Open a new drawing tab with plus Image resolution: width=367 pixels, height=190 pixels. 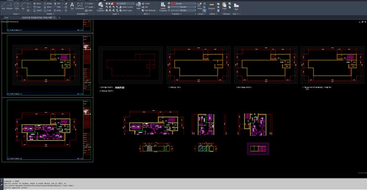59,18
